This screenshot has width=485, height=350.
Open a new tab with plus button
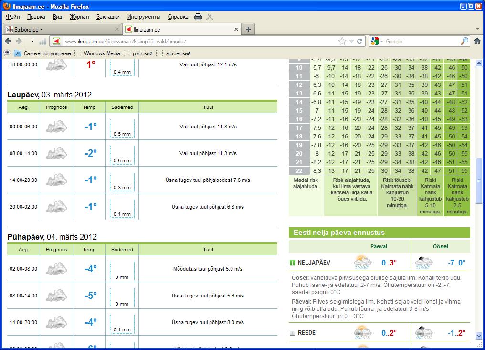248,29
